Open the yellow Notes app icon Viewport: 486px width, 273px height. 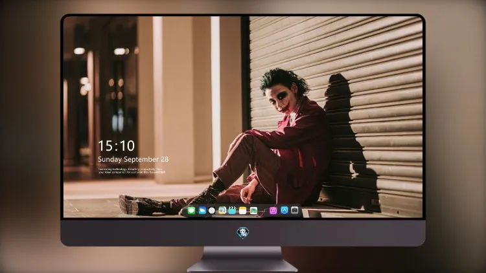(243, 210)
